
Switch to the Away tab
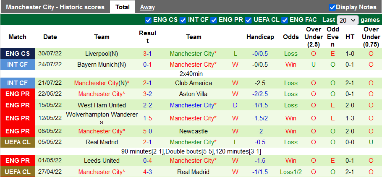(147, 7)
